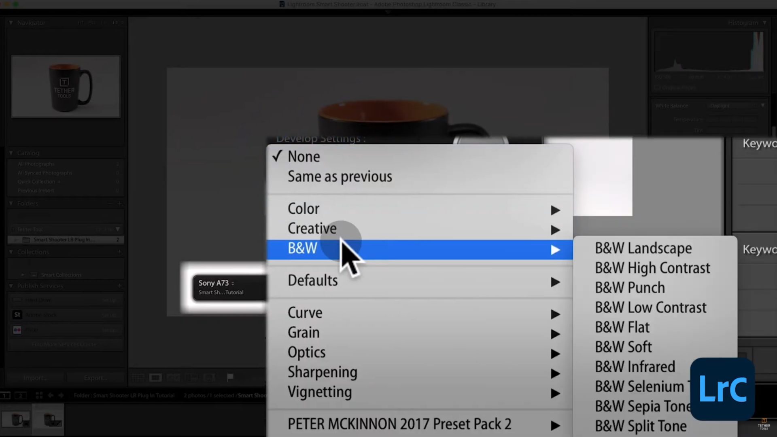
Task: Open the Creative presets submenu
Action: point(420,229)
